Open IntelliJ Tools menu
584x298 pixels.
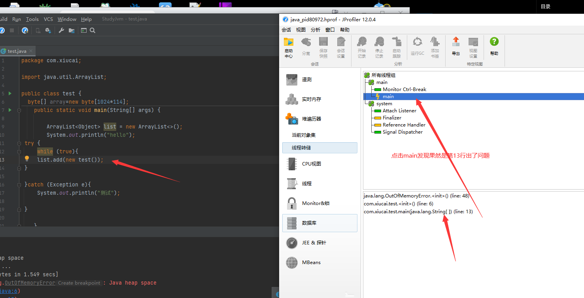point(32,19)
